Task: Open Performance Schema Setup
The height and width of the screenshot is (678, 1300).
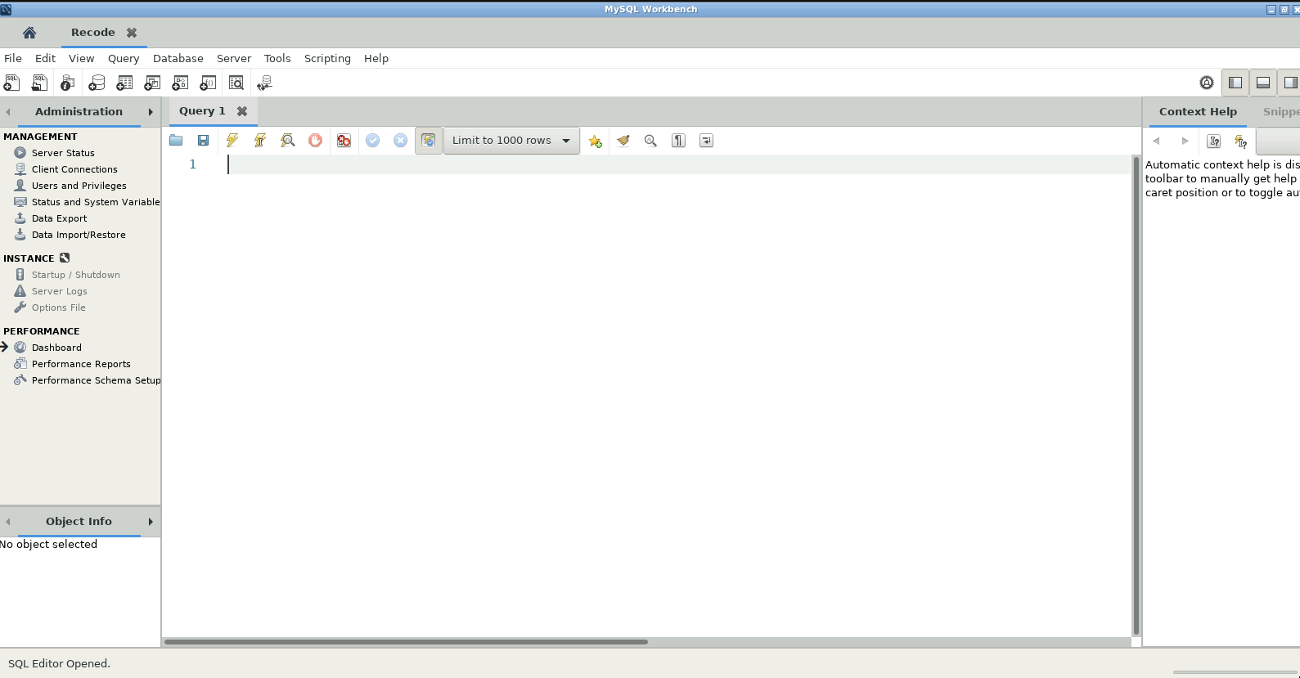Action: pyautogui.click(x=96, y=380)
